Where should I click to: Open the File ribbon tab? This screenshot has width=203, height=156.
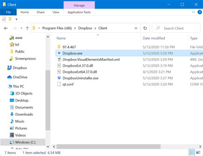pyautogui.click(x=8, y=12)
